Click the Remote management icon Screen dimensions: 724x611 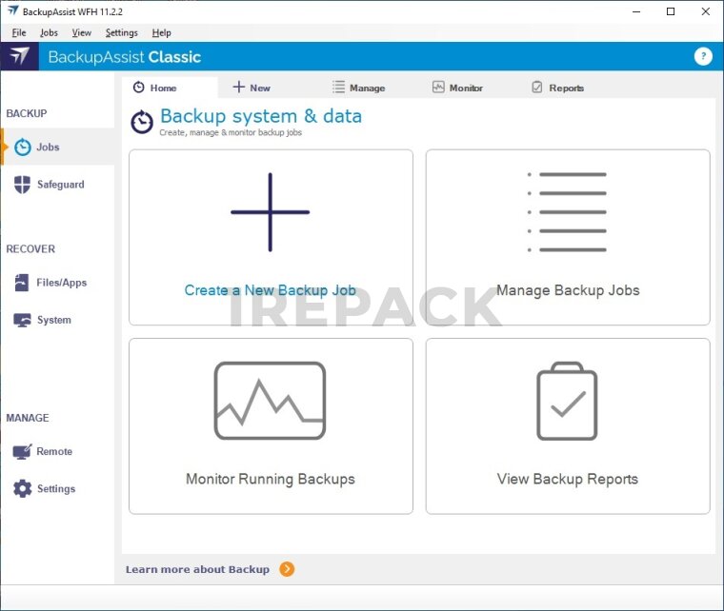tap(22, 452)
